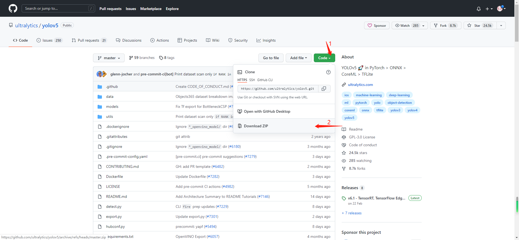Open the plus create-new dropdown
Image resolution: width=519 pixels, height=240 pixels.
pos(489,9)
